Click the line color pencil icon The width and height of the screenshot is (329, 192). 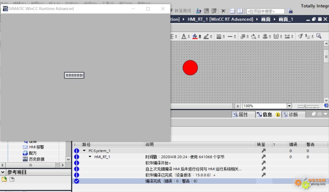pos(206,37)
